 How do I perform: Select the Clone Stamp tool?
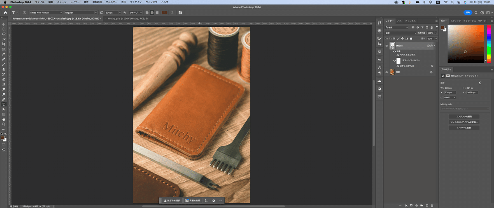click(x=4, y=69)
